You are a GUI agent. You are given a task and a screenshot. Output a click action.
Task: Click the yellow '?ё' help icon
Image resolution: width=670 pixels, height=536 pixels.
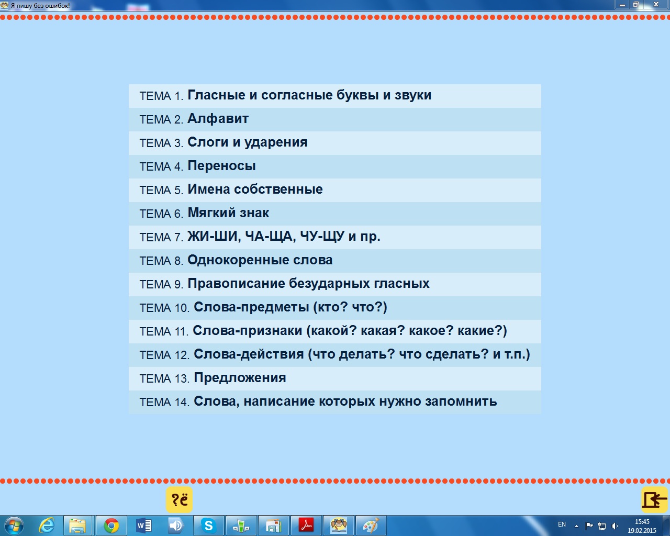click(180, 500)
